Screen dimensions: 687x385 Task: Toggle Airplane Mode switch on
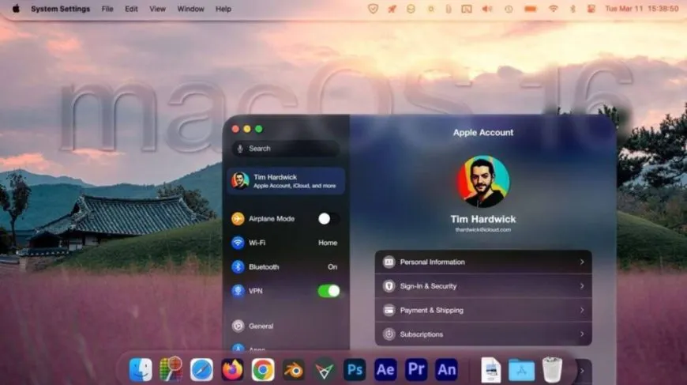coord(328,218)
